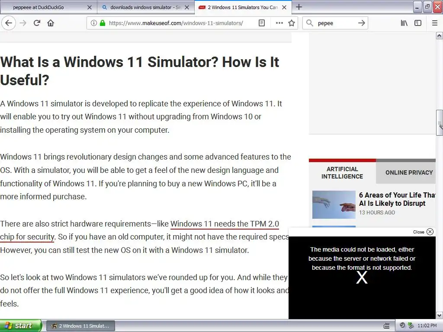Click the What Is a Windows 11 Simulator heading

140,70
